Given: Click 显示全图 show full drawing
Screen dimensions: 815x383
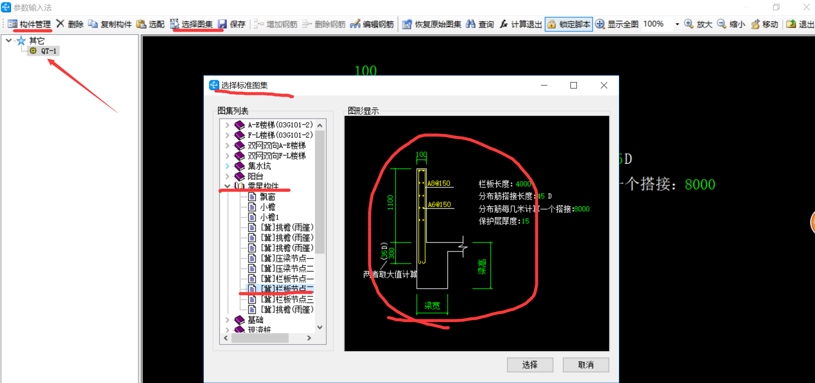Looking at the screenshot, I should pos(617,24).
